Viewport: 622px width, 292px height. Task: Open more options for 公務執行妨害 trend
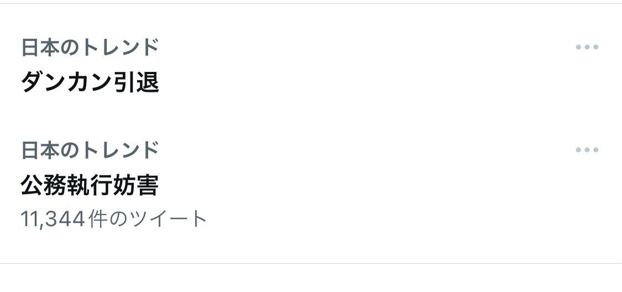(x=587, y=150)
